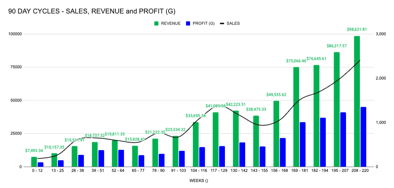
Task: Select the $49,535.62 data label
Action: pyautogui.click(x=276, y=95)
